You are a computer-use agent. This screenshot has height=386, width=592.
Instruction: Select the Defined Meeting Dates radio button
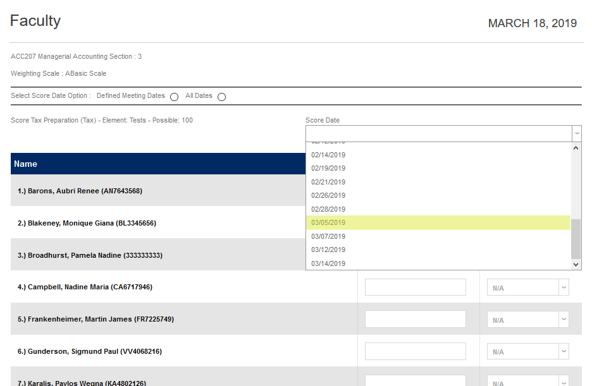coord(174,97)
